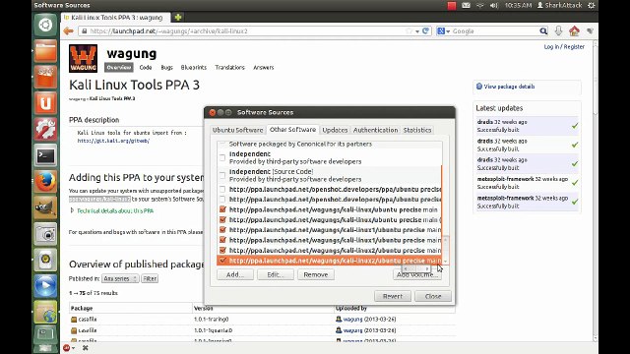630x354 pixels.
Task: Open a new browser tab plus icon
Action: tap(177, 18)
